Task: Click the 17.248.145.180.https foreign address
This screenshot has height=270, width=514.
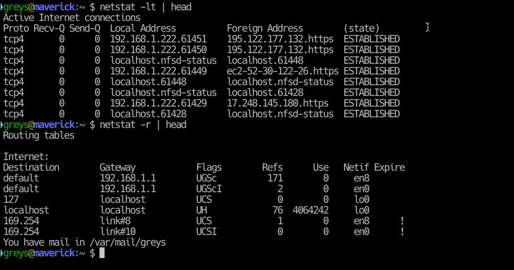Action: tap(277, 103)
